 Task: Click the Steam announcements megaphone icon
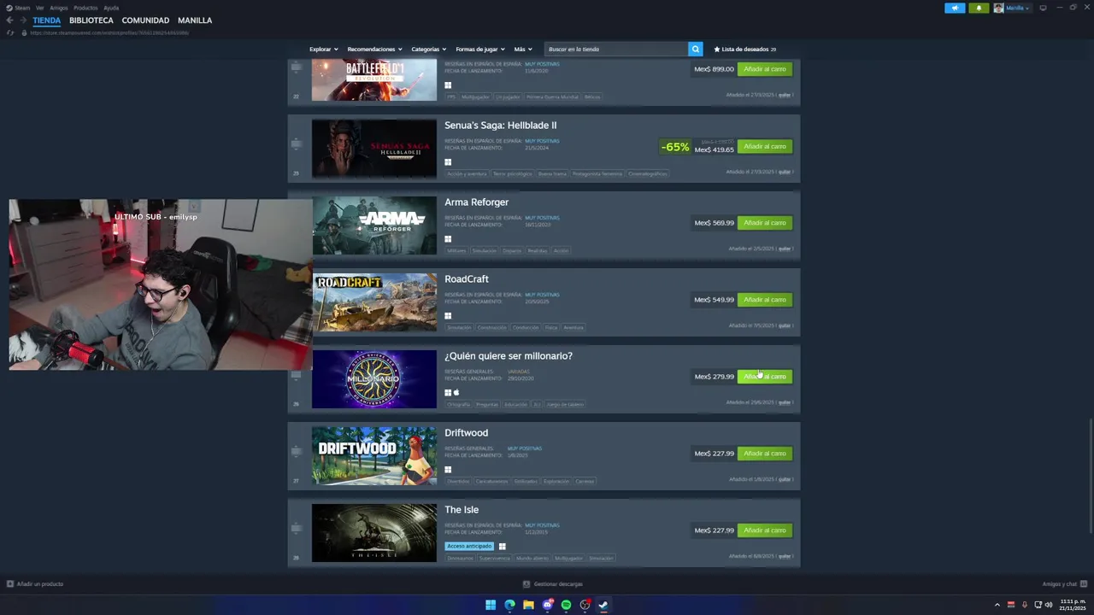pyautogui.click(x=955, y=8)
